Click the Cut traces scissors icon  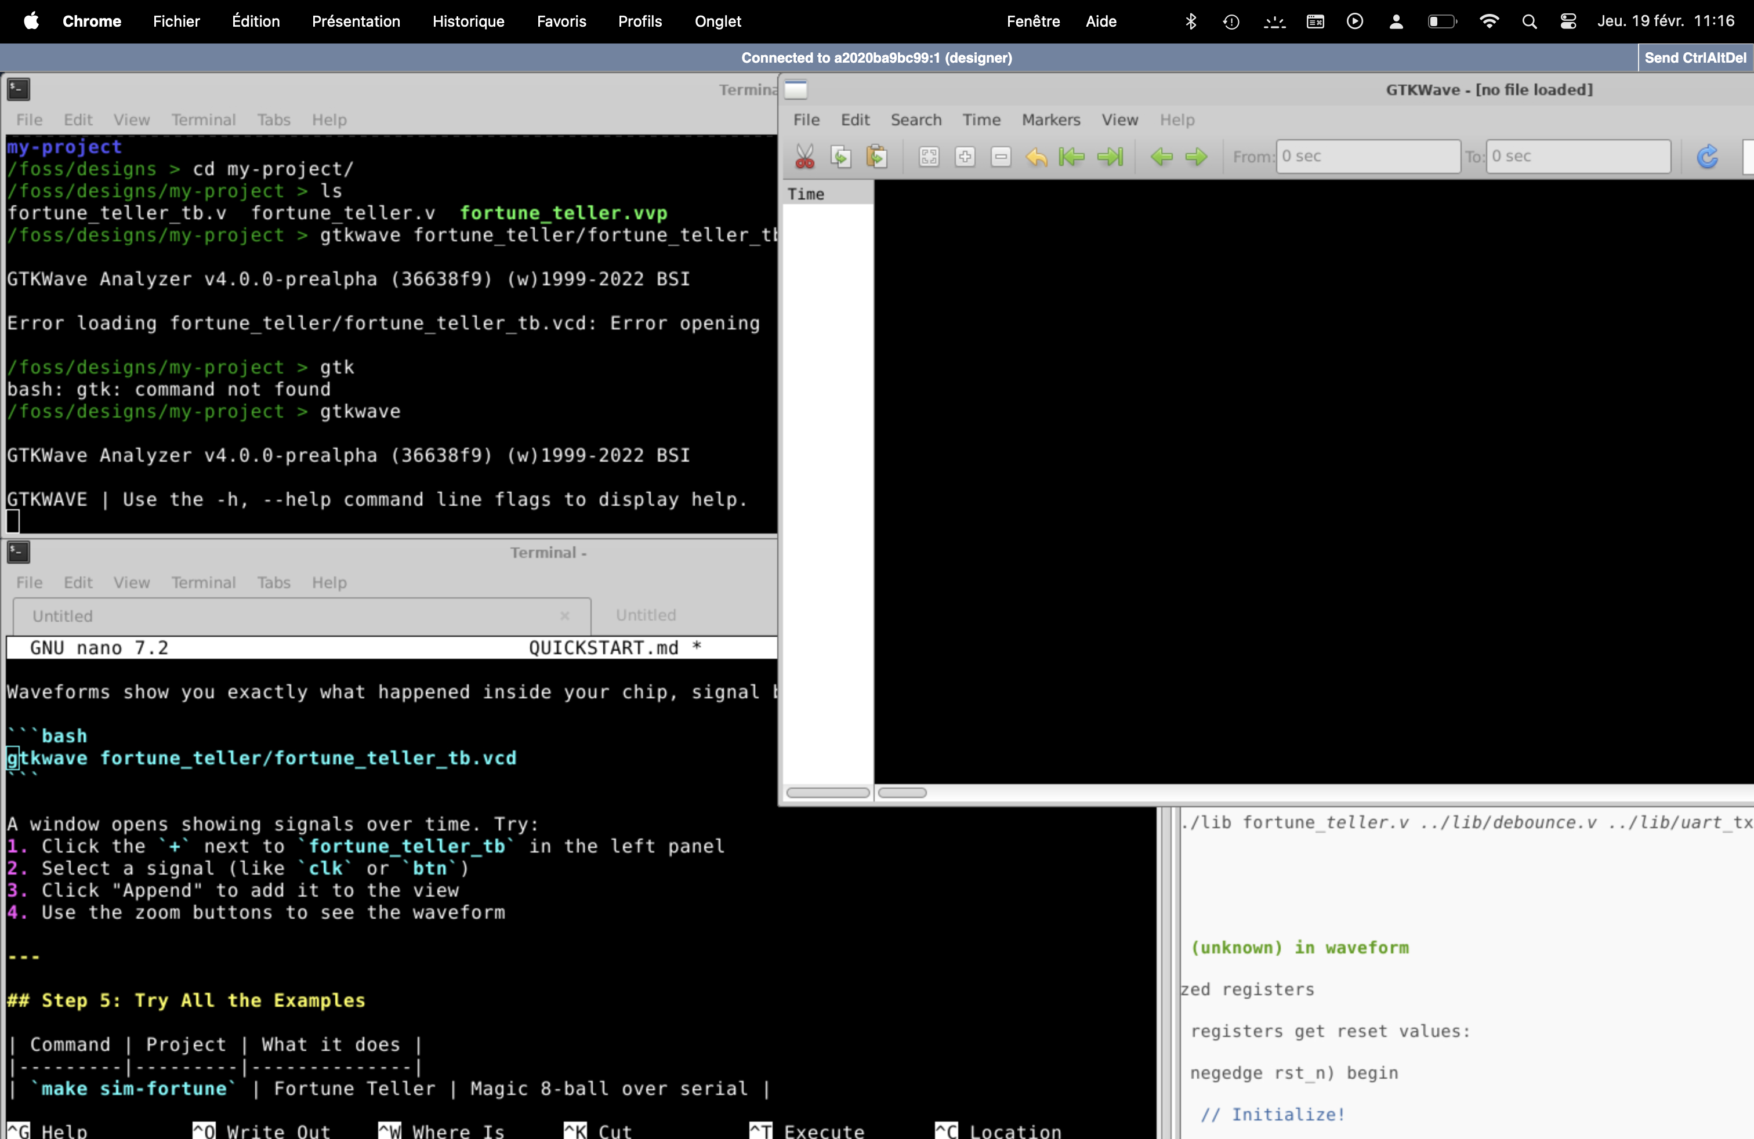pos(804,156)
